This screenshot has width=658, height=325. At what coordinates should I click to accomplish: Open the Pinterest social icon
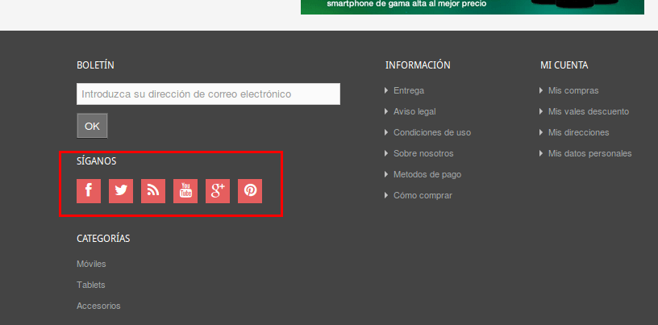(x=250, y=191)
